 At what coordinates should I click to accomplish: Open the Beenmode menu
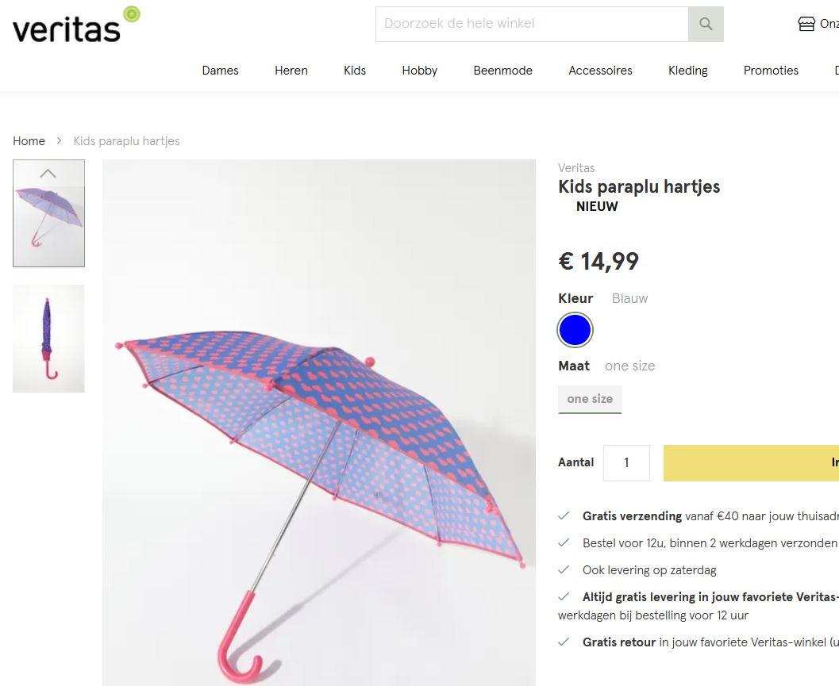click(503, 70)
